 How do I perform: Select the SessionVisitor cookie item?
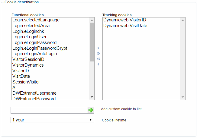pos(26,82)
